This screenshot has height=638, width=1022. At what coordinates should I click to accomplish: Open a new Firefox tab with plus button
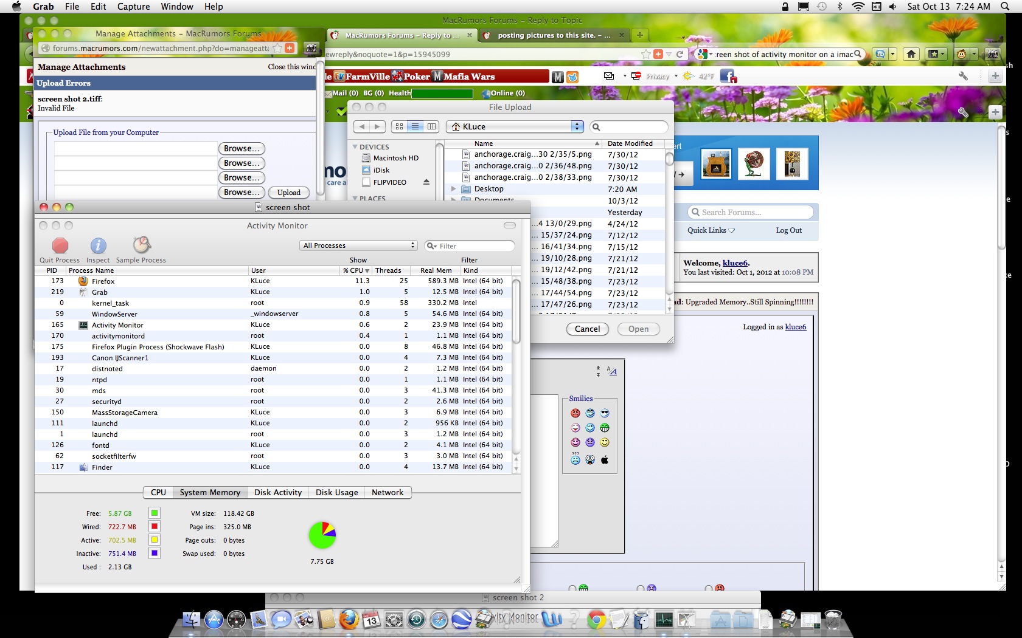tap(640, 35)
